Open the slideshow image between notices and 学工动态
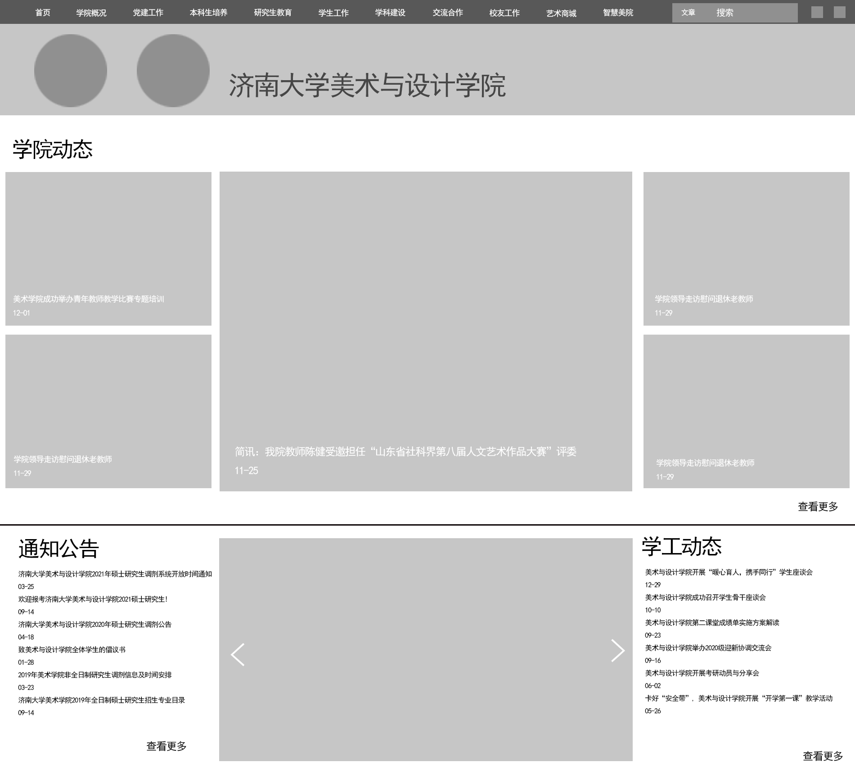This screenshot has height=776, width=855. pos(426,649)
